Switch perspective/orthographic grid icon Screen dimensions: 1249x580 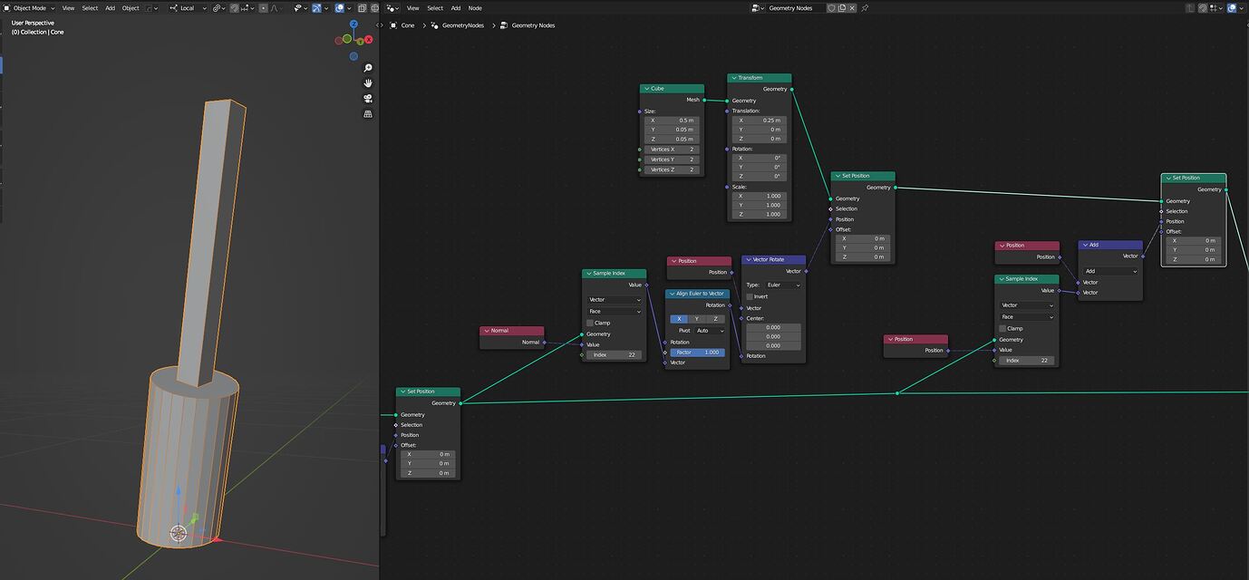(x=368, y=114)
